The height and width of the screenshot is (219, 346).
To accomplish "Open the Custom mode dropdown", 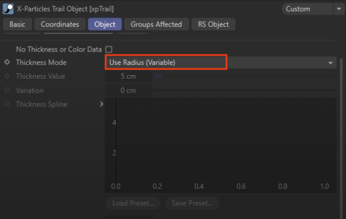I will [x=307, y=9].
